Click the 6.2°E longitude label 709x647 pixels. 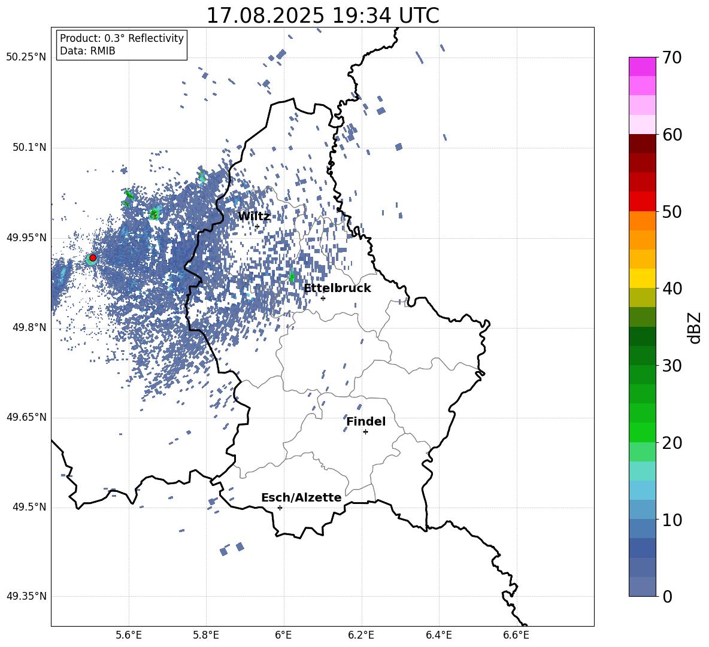tap(361, 636)
